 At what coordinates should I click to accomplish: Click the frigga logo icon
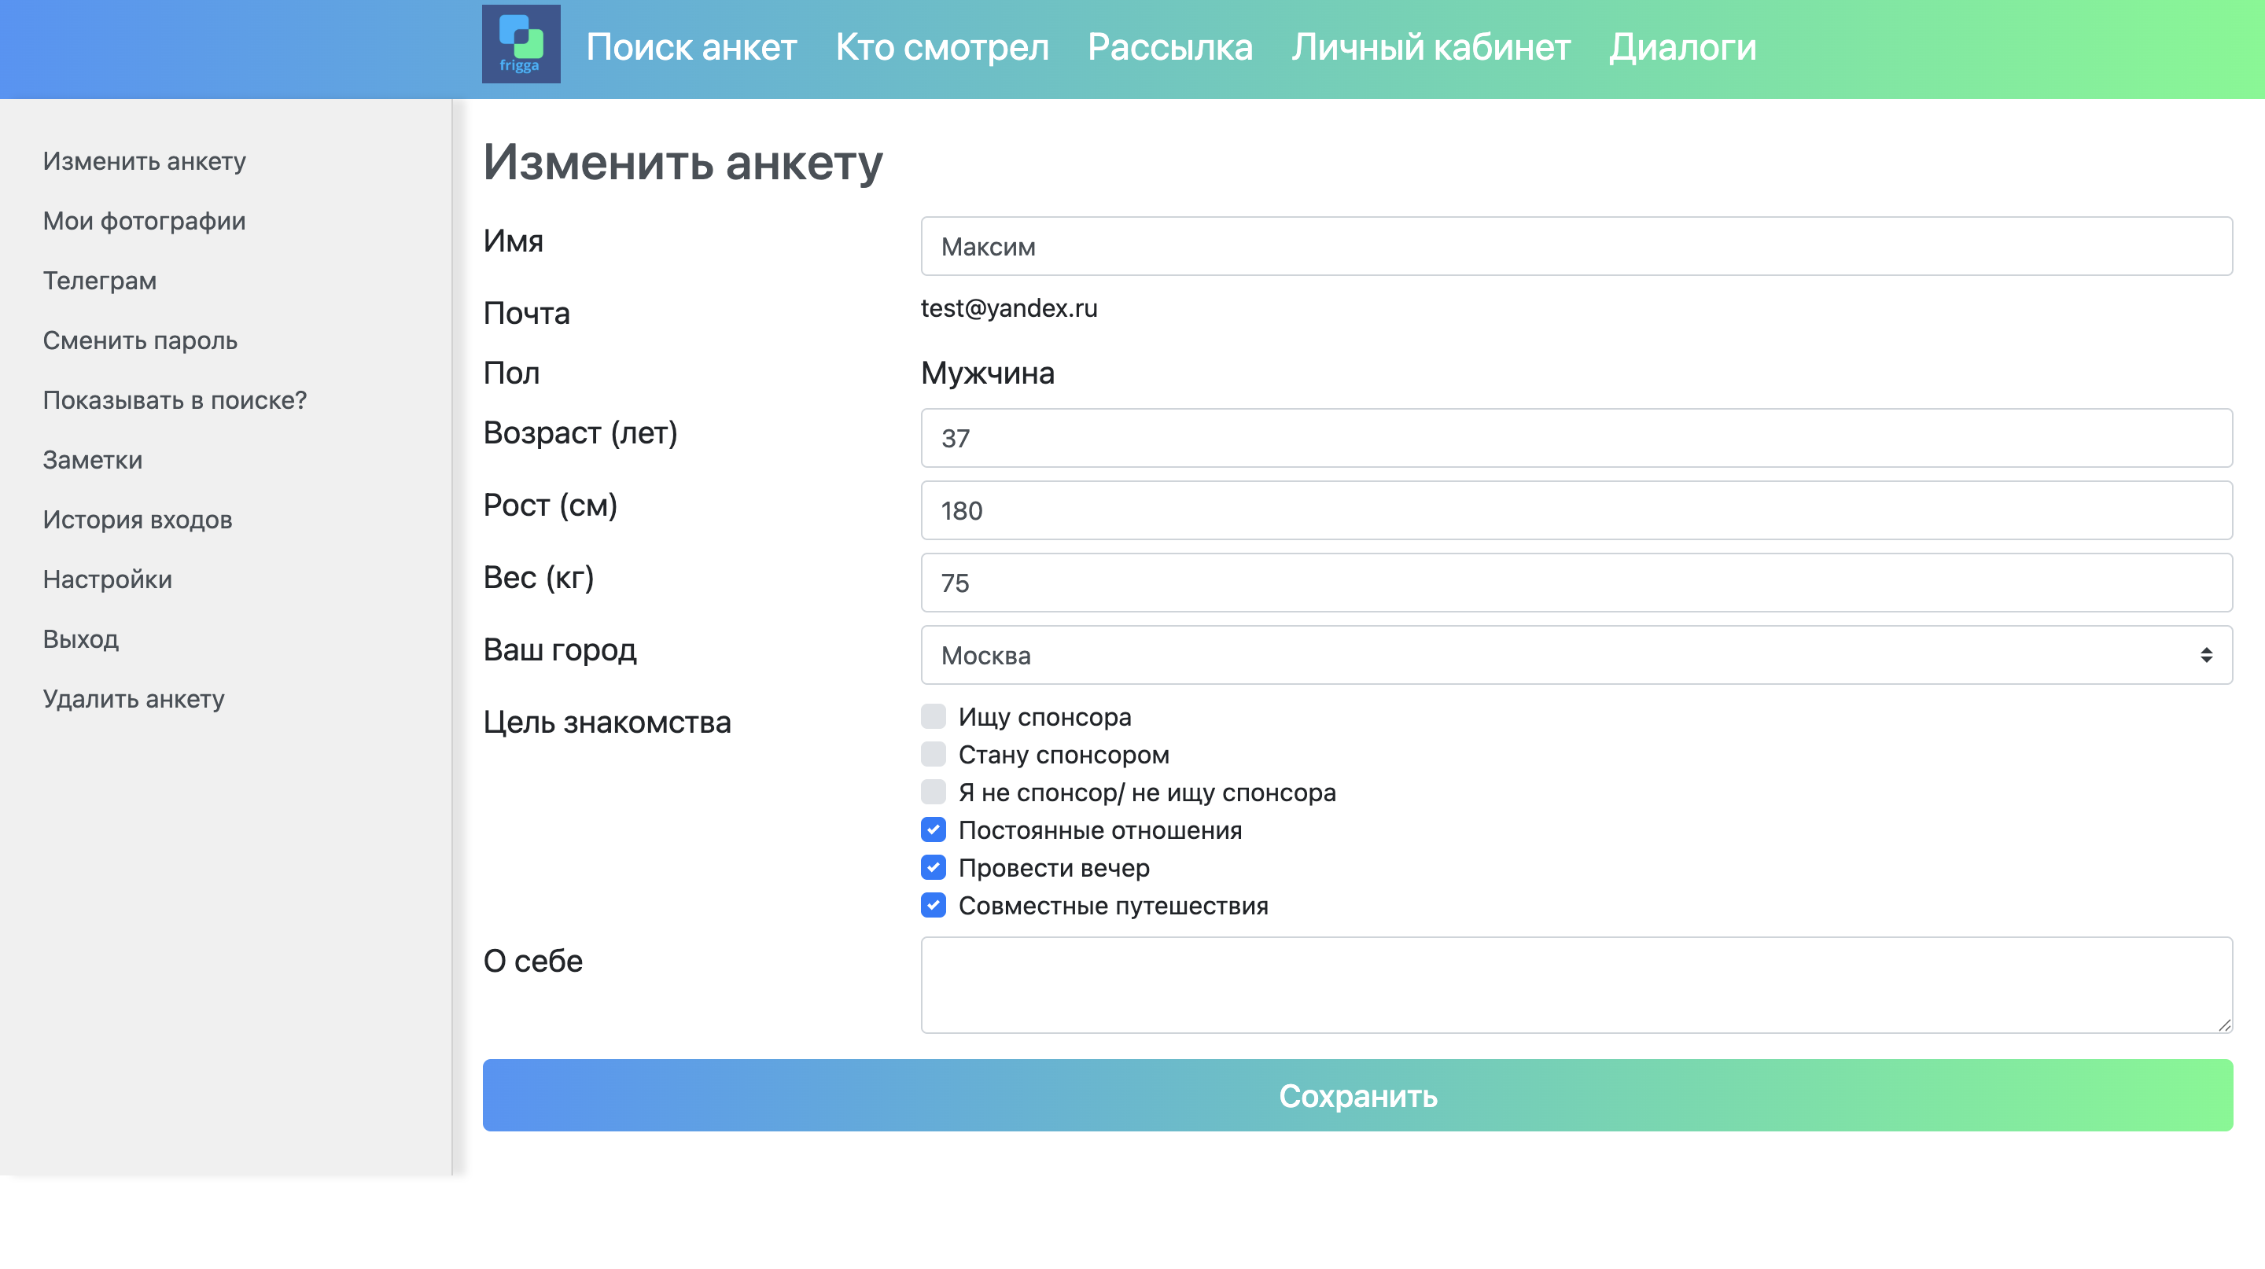[521, 44]
